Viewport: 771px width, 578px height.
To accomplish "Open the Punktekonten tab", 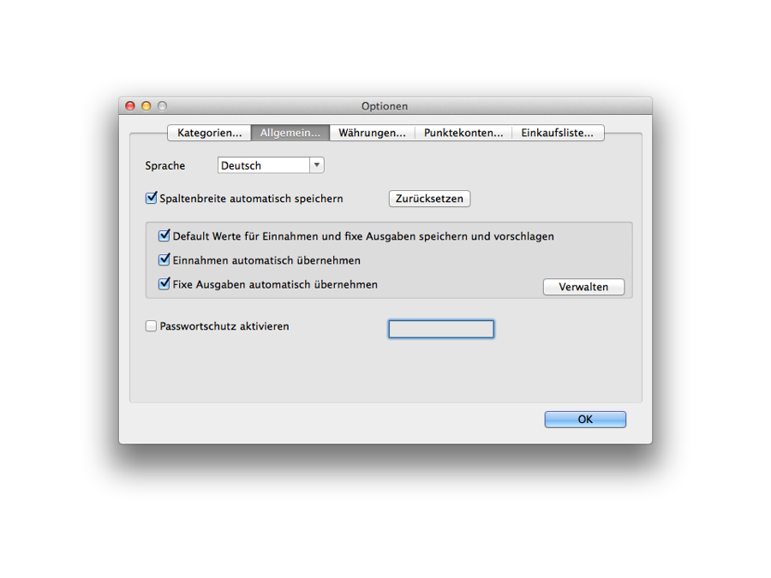I will point(463,133).
